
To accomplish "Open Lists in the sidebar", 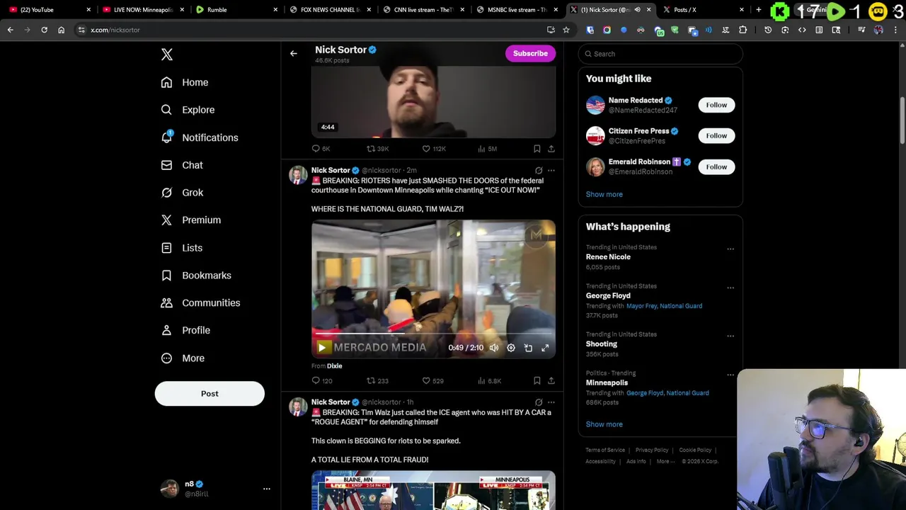I will click(182, 248).
